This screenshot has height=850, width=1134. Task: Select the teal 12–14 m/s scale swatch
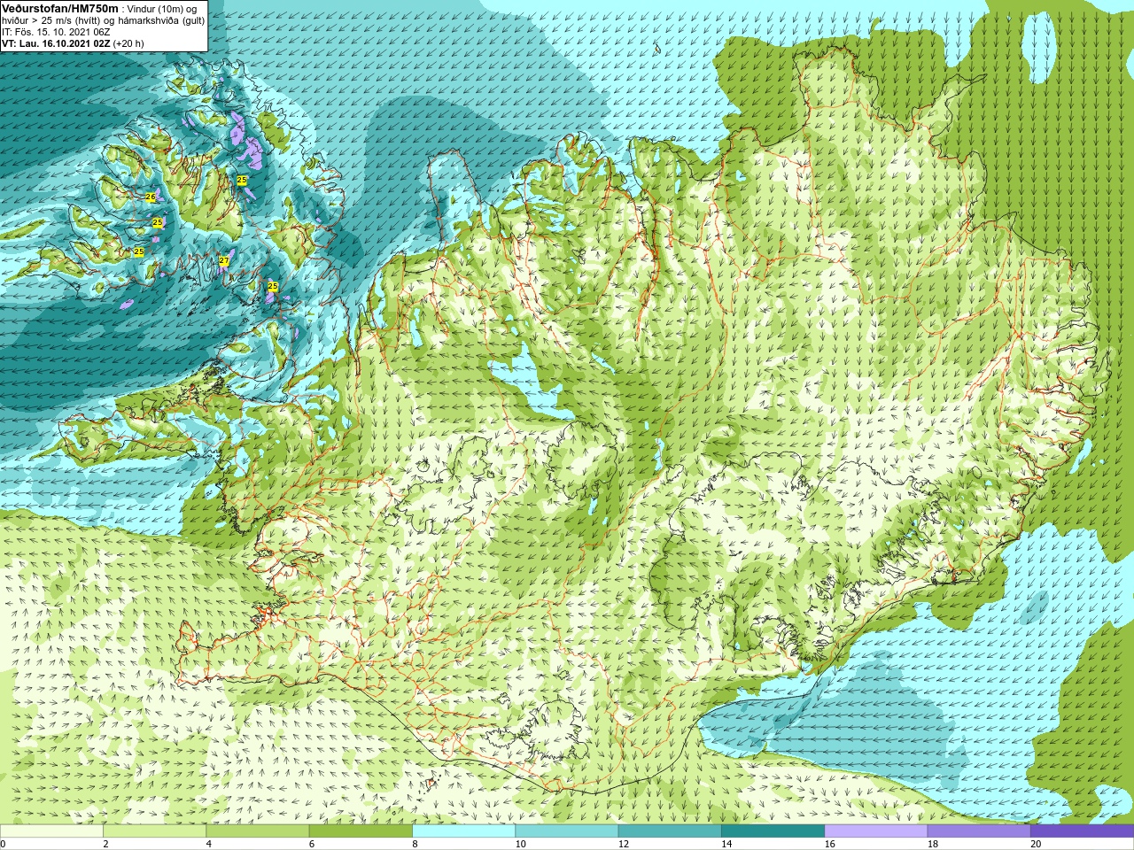(x=670, y=831)
